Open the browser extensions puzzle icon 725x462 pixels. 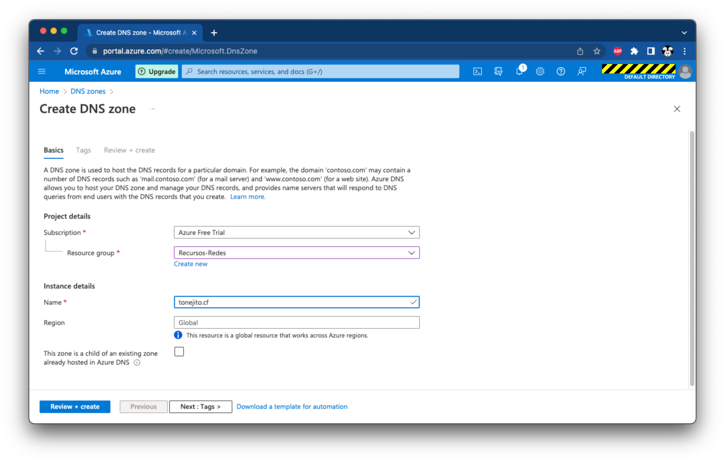pos(634,51)
